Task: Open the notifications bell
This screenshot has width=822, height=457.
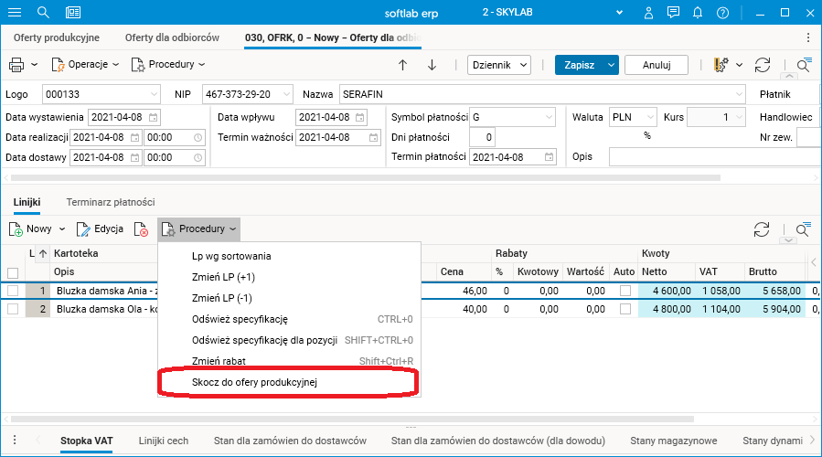Action: point(698,13)
